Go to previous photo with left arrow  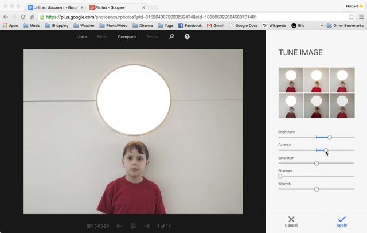point(119,226)
